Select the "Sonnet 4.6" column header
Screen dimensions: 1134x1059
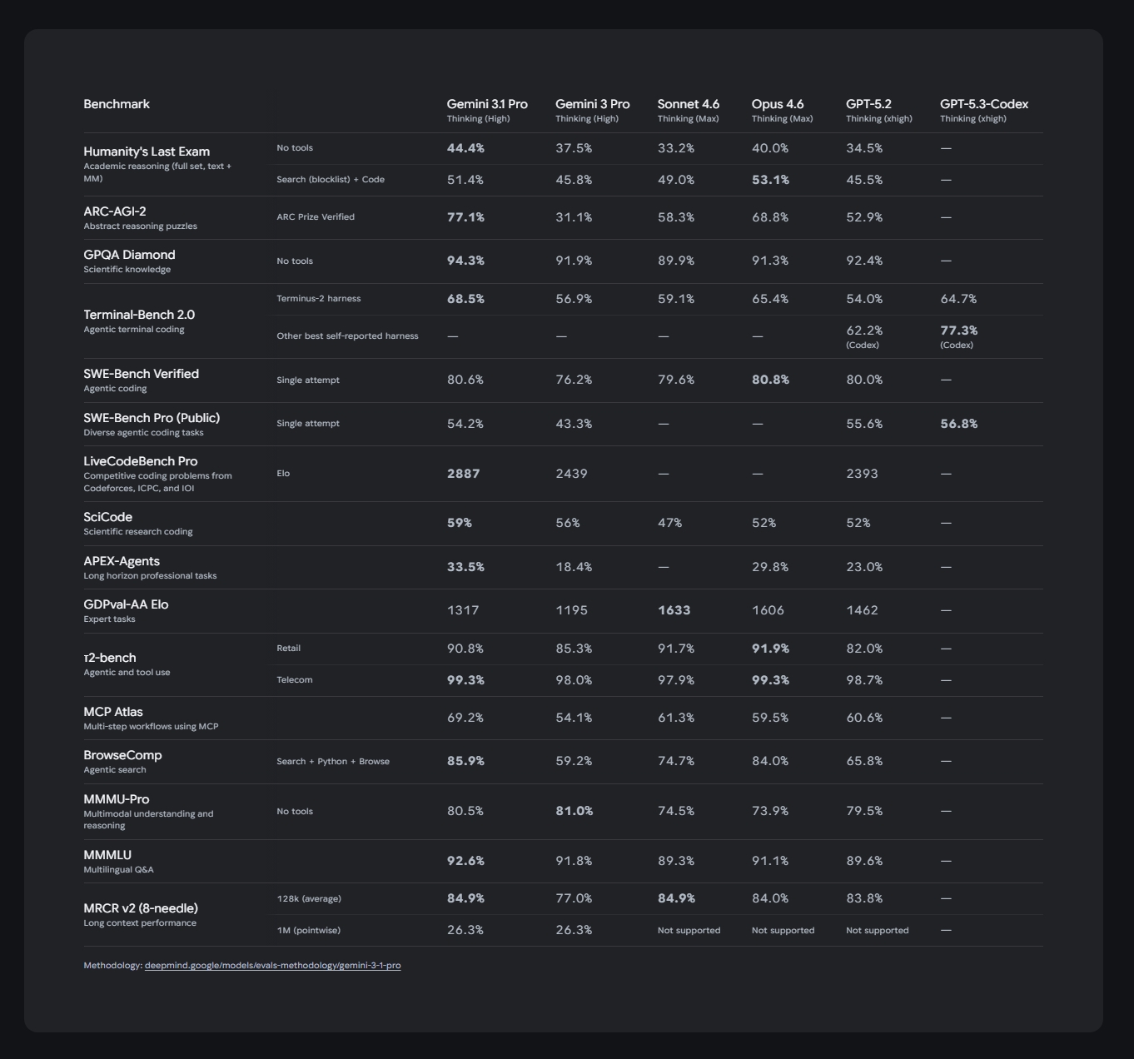689,104
